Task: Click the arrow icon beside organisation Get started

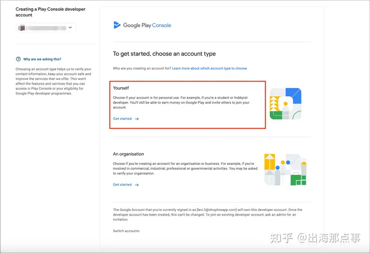Action: tap(137, 185)
